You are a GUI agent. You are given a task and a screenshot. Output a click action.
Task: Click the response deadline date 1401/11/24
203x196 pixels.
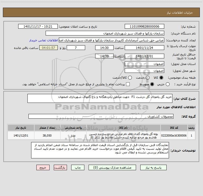tap(144, 48)
